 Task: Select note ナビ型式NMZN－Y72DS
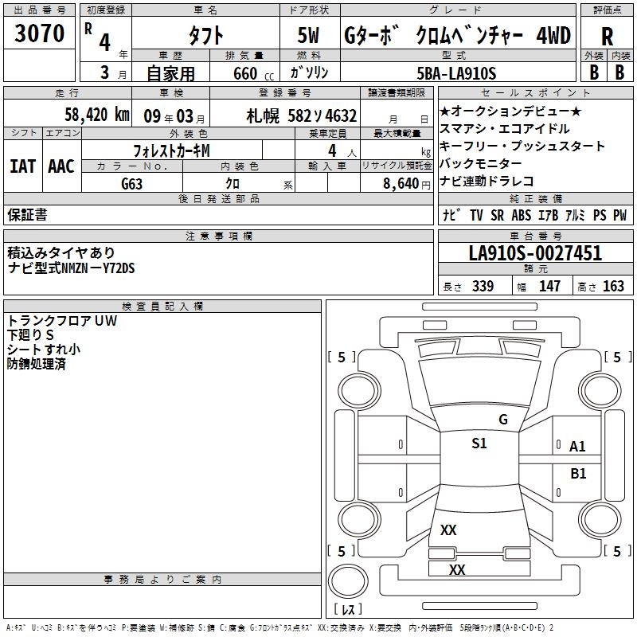(x=71, y=268)
